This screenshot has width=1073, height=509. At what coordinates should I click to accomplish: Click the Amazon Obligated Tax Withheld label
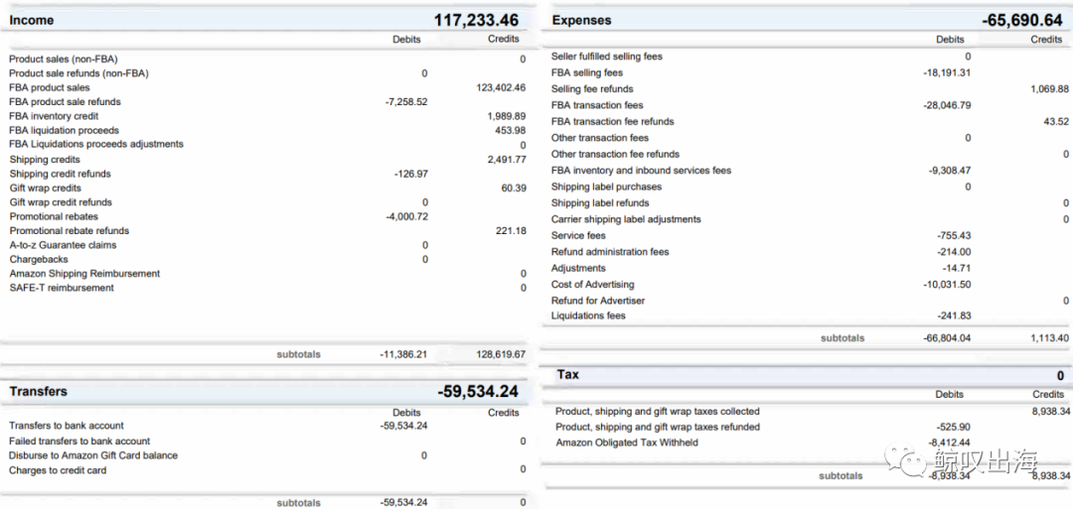point(626,443)
